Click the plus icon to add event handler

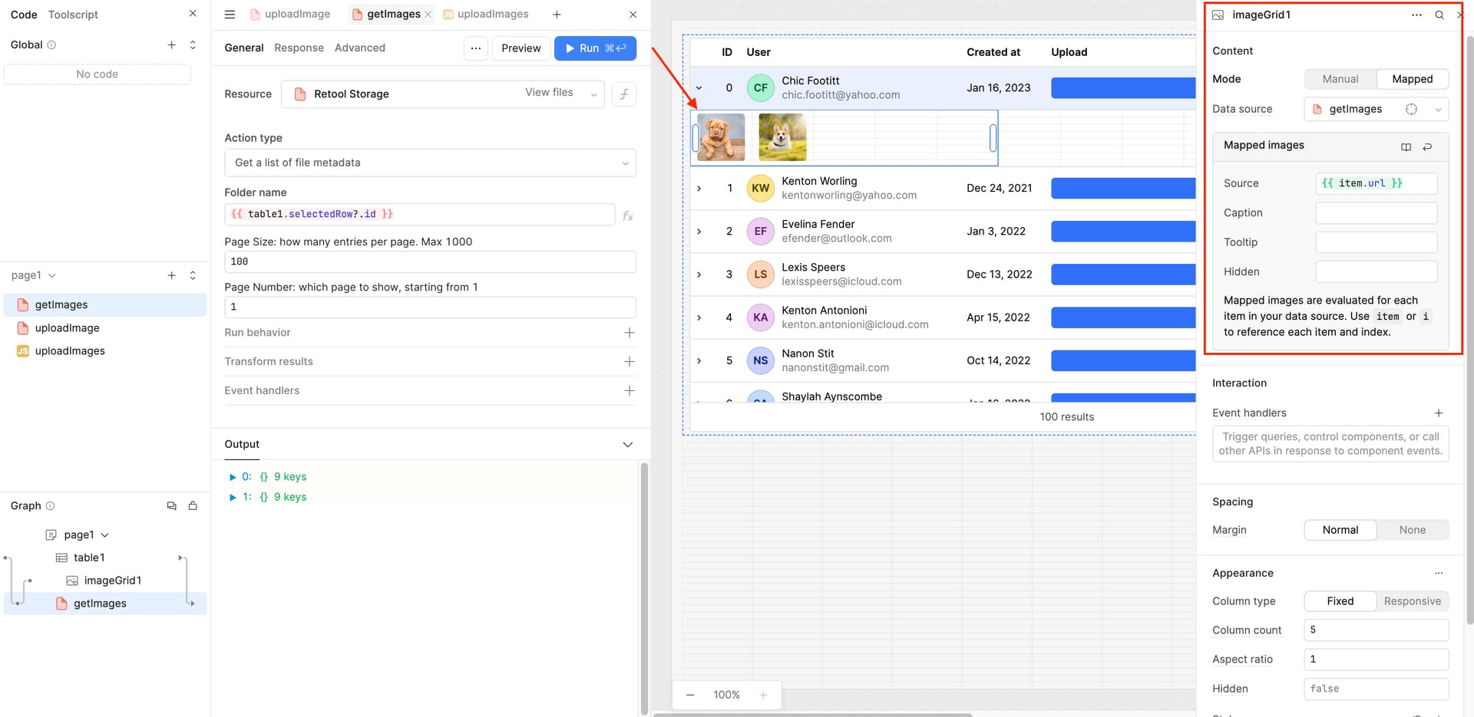coord(1438,413)
